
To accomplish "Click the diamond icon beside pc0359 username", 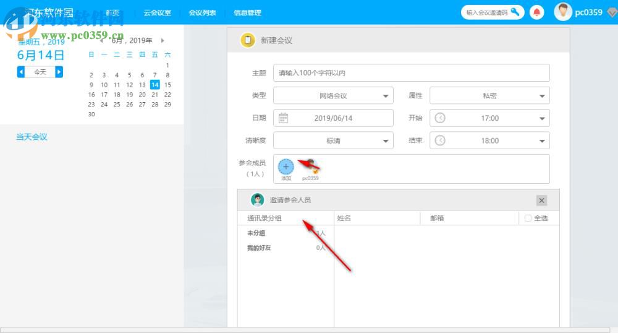I will 612,12.
